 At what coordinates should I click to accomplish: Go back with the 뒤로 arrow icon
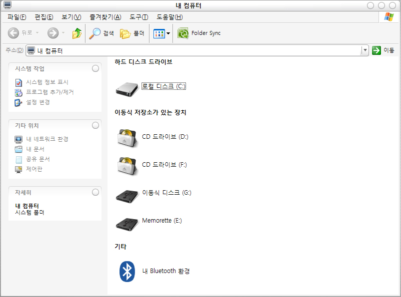point(13,33)
